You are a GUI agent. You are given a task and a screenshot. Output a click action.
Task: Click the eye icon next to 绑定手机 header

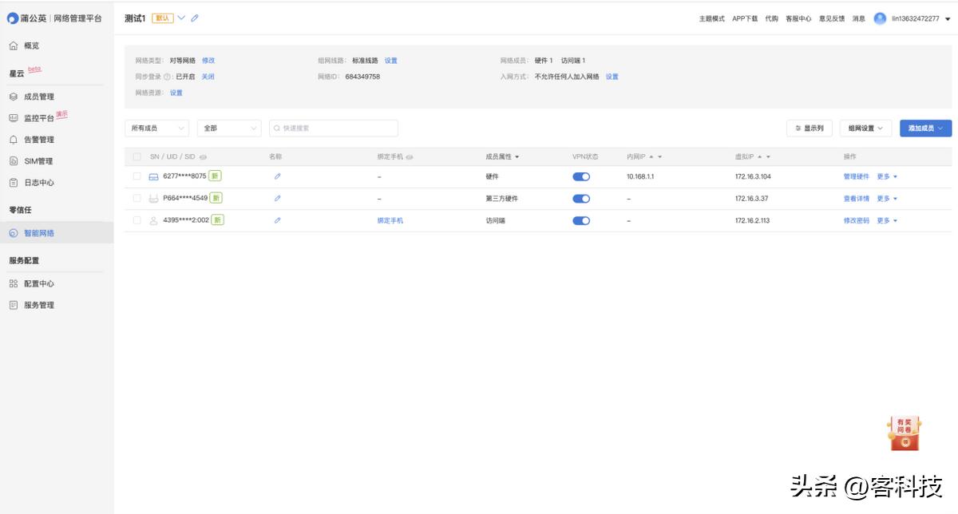coord(410,157)
